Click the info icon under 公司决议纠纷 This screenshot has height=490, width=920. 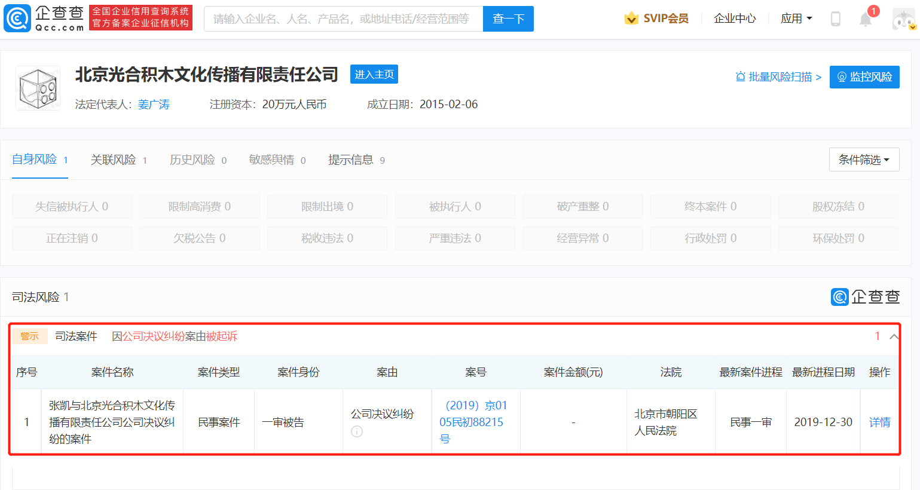pyautogui.click(x=357, y=431)
